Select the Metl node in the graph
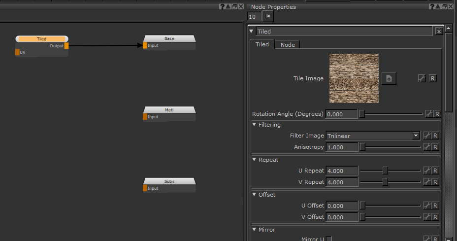 point(169,110)
